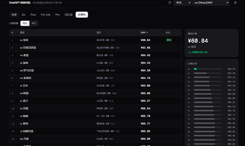Image resolution: width=245 pixels, height=146 pixels.
Task: Click the TSh25500.00 TZS original price
Action: coord(108,132)
